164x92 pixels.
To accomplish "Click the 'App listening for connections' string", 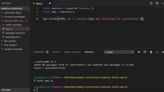I will (117, 19).
